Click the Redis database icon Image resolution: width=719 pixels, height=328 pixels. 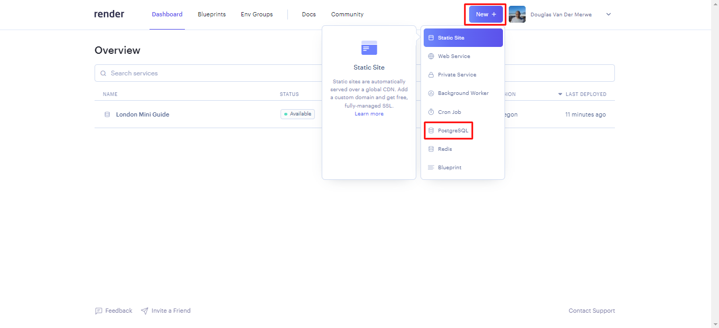pyautogui.click(x=432, y=149)
